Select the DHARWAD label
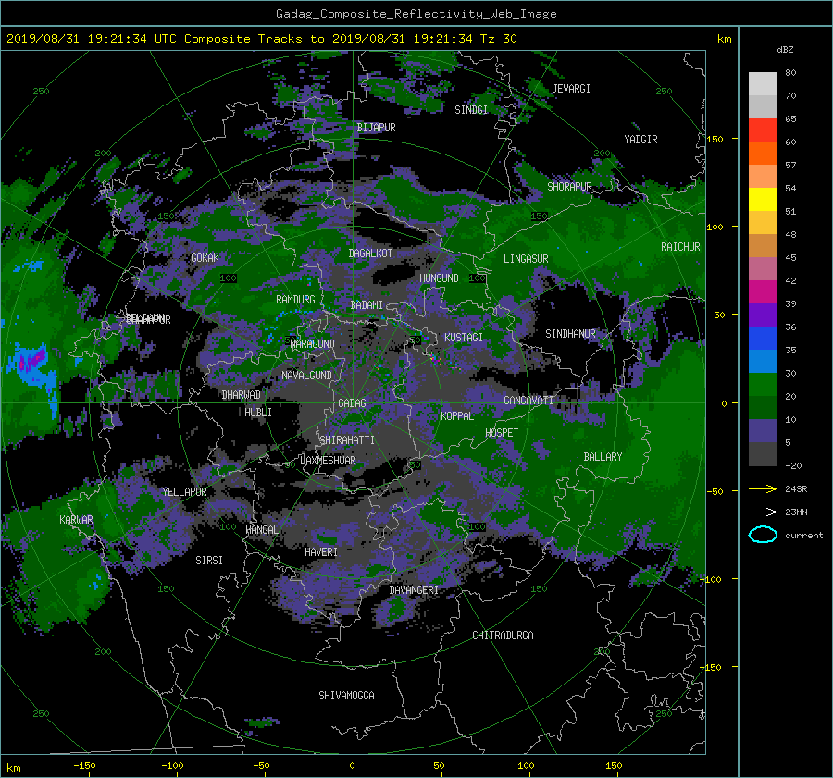The width and height of the screenshot is (833, 778). click(242, 395)
